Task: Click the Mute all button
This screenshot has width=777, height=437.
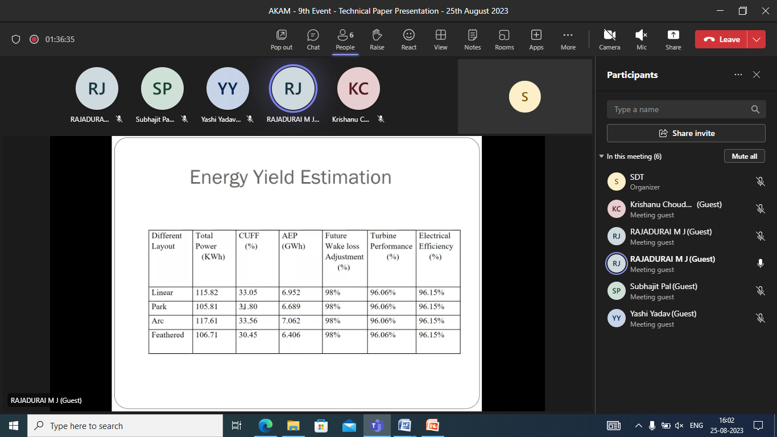Action: (744, 156)
